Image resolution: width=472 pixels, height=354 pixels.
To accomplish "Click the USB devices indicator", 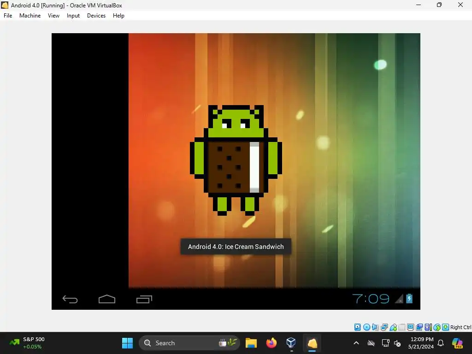I will click(393, 327).
